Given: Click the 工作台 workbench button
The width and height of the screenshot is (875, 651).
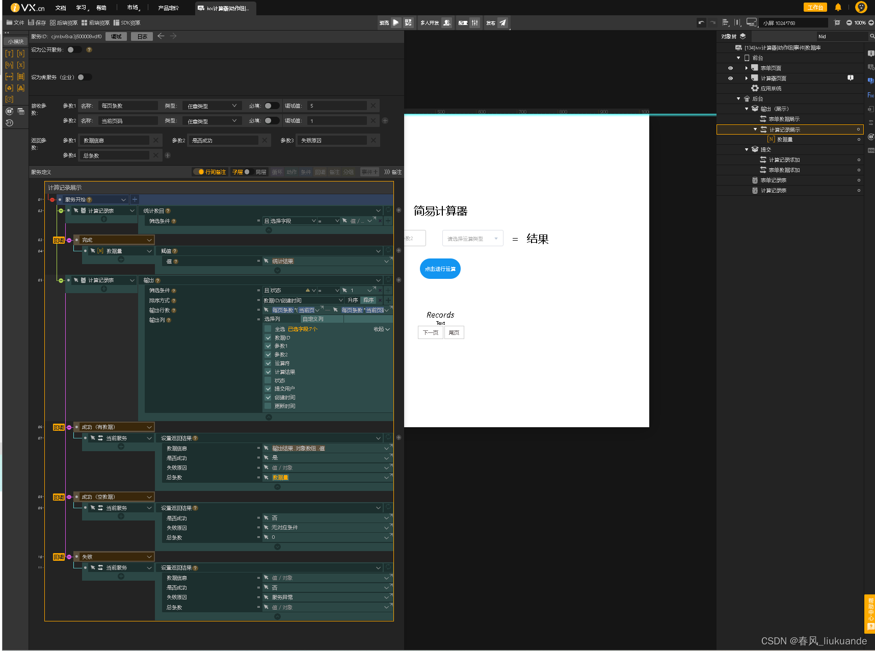Looking at the screenshot, I should [x=815, y=7].
